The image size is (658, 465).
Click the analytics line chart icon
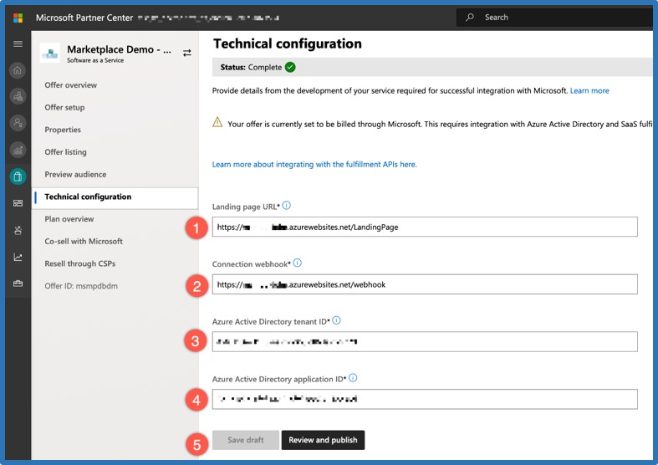tap(18, 257)
